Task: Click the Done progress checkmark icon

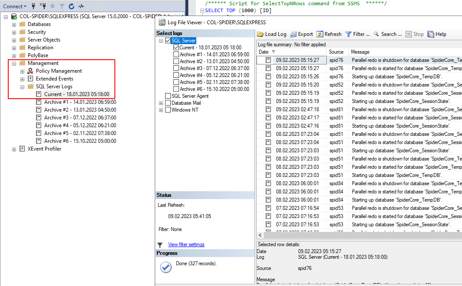Action: (x=166, y=267)
